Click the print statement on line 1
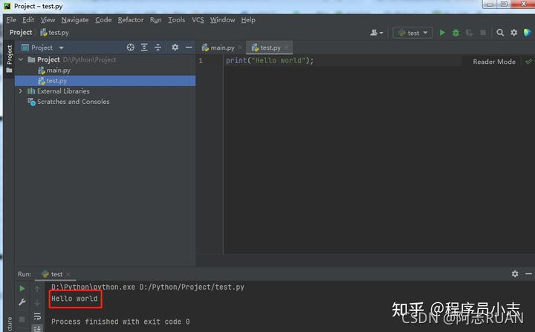The width and height of the screenshot is (535, 332). [270, 61]
